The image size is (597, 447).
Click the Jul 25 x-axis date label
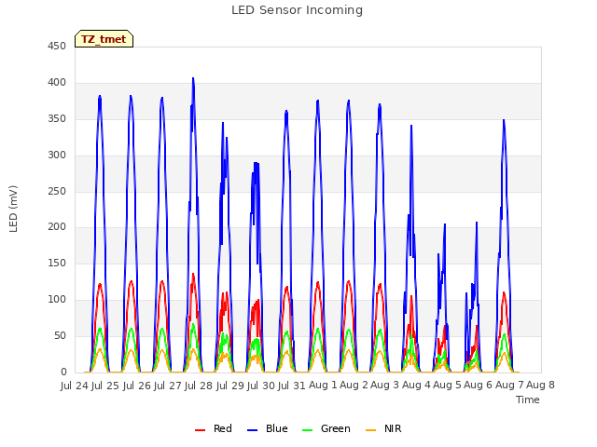pyautogui.click(x=105, y=386)
